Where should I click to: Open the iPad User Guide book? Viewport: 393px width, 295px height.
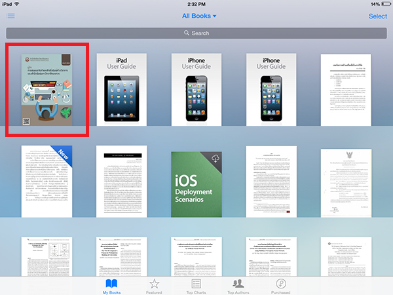pos(122,90)
